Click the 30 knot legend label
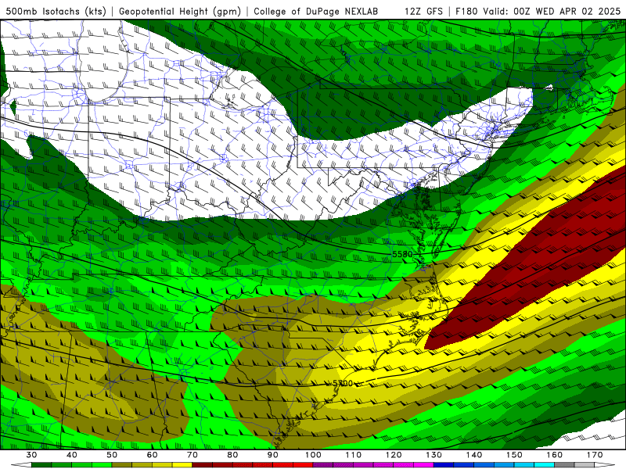The width and height of the screenshot is (626, 469). (x=31, y=455)
